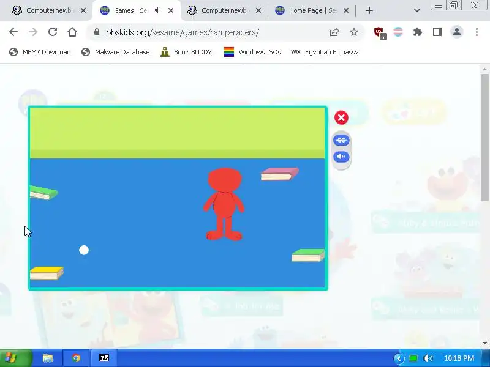This screenshot has width=490, height=367.
Task: Close the Games tab
Action: click(x=171, y=10)
